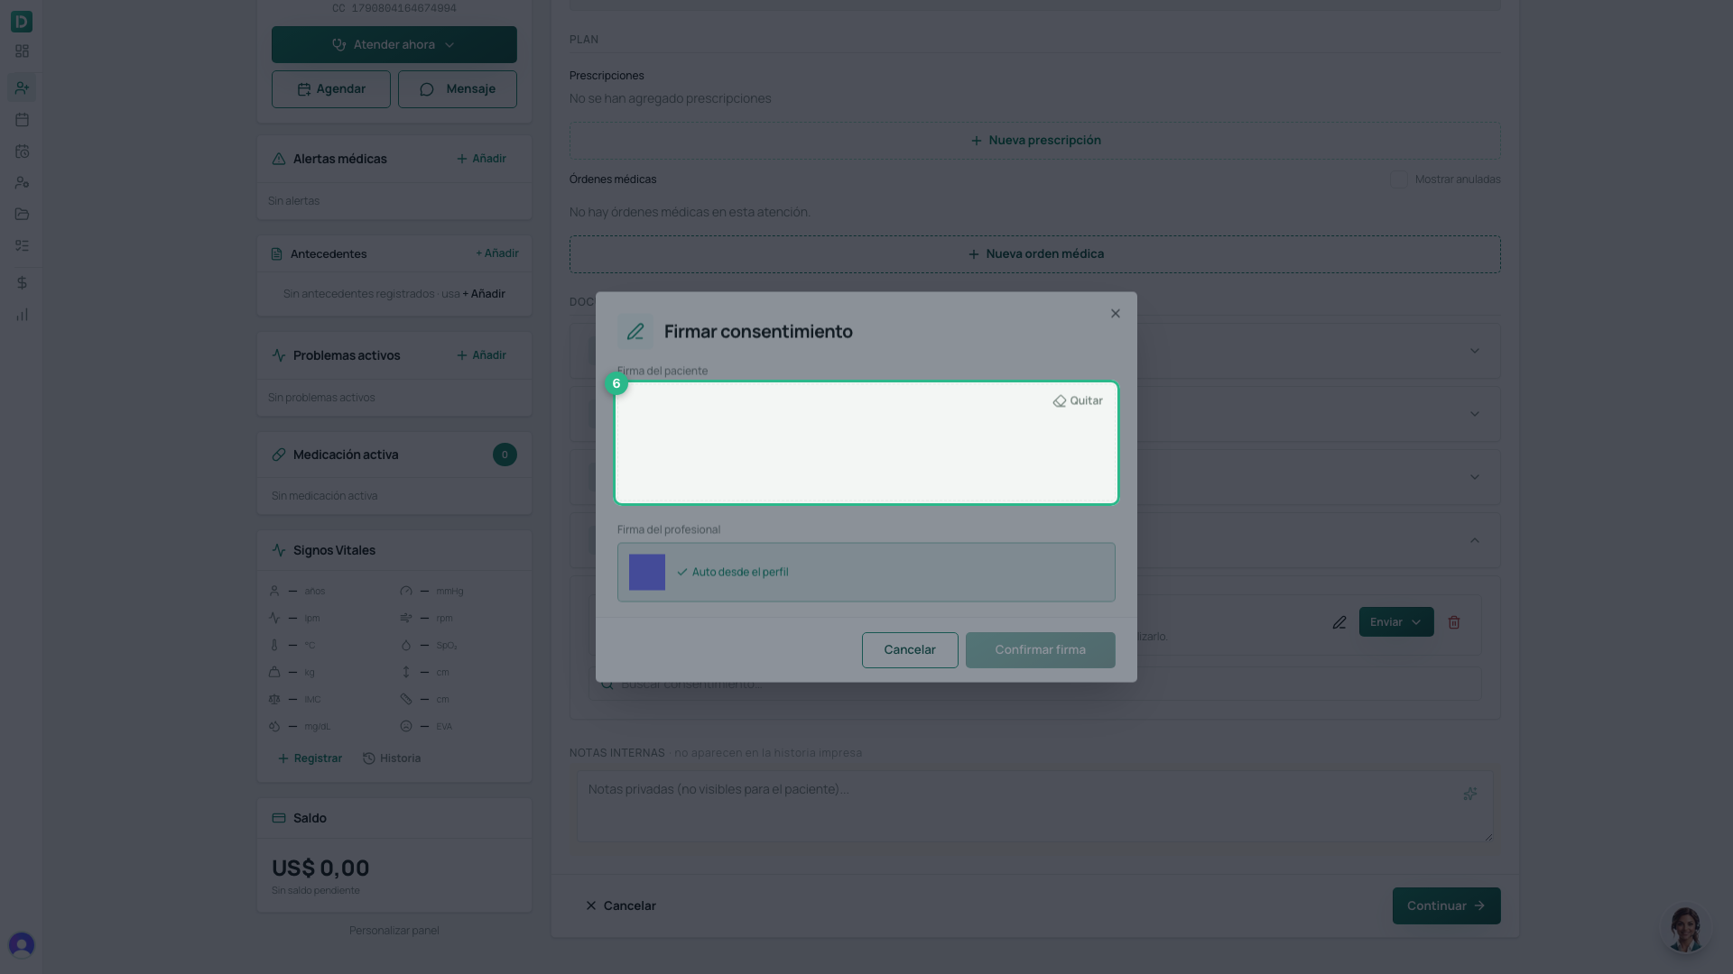Add a medical alert via Añadir
Viewport: 1733px width, 974px height.
(x=481, y=159)
